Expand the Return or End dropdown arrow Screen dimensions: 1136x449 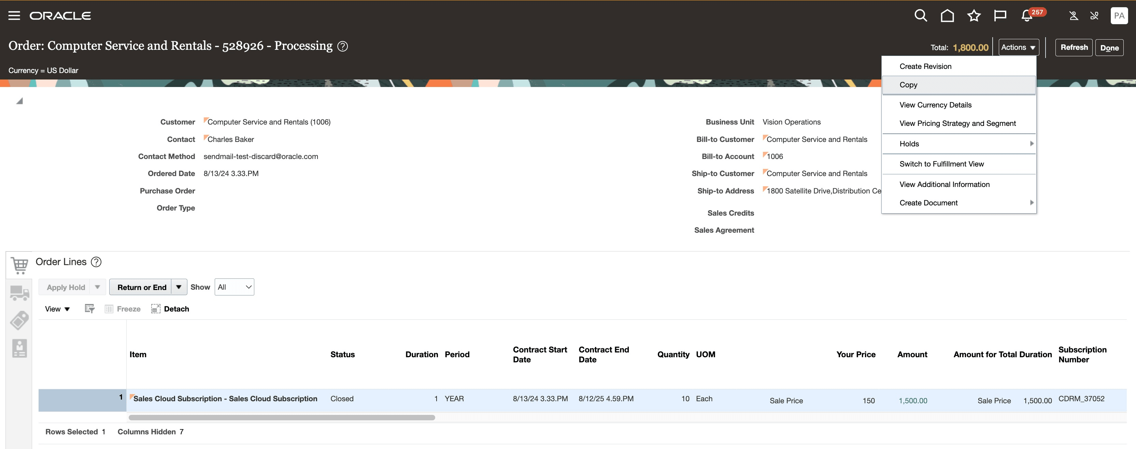click(x=179, y=287)
